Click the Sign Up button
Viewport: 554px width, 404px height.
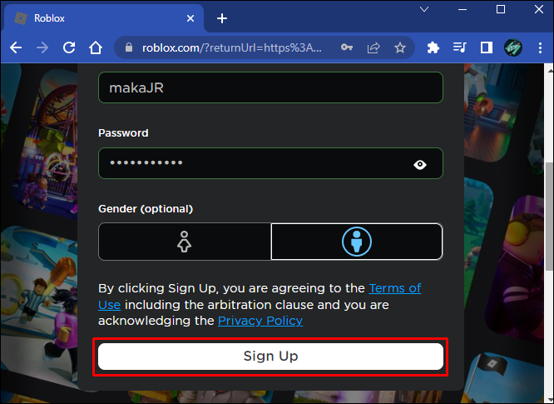270,357
